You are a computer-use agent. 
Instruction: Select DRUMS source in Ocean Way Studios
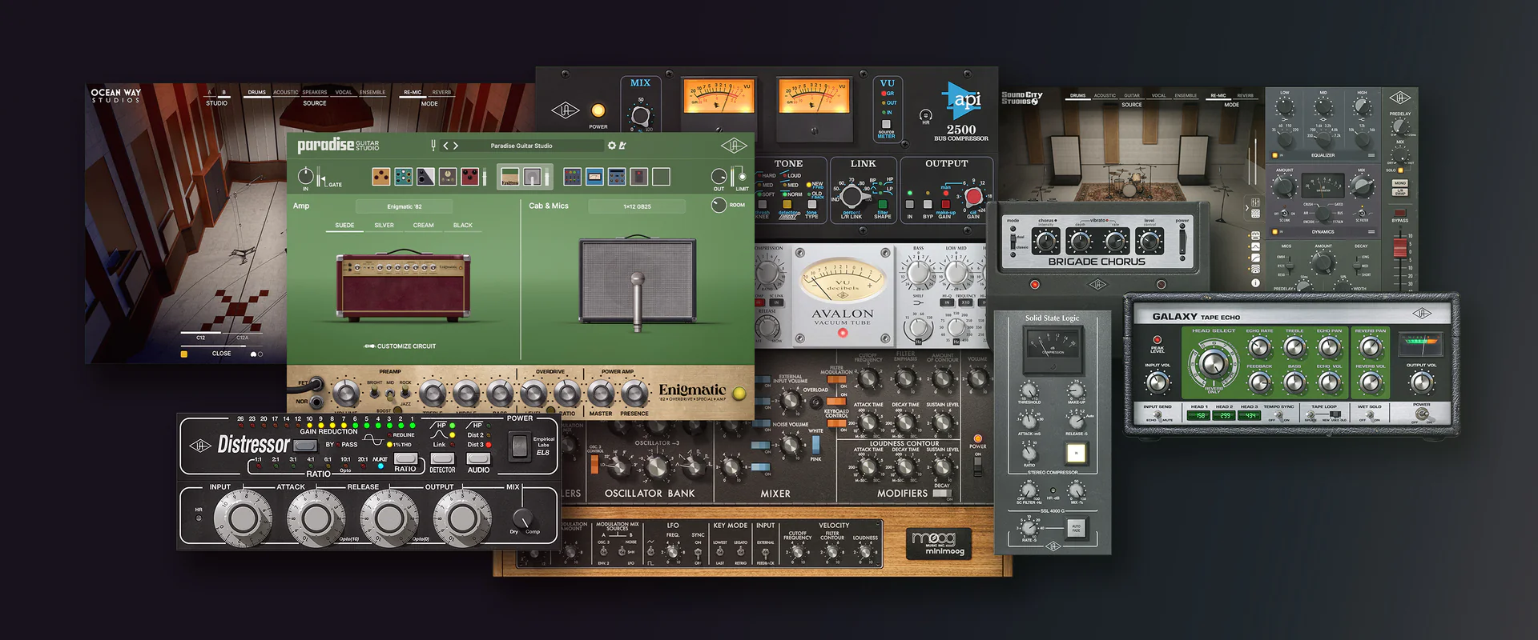(x=256, y=93)
